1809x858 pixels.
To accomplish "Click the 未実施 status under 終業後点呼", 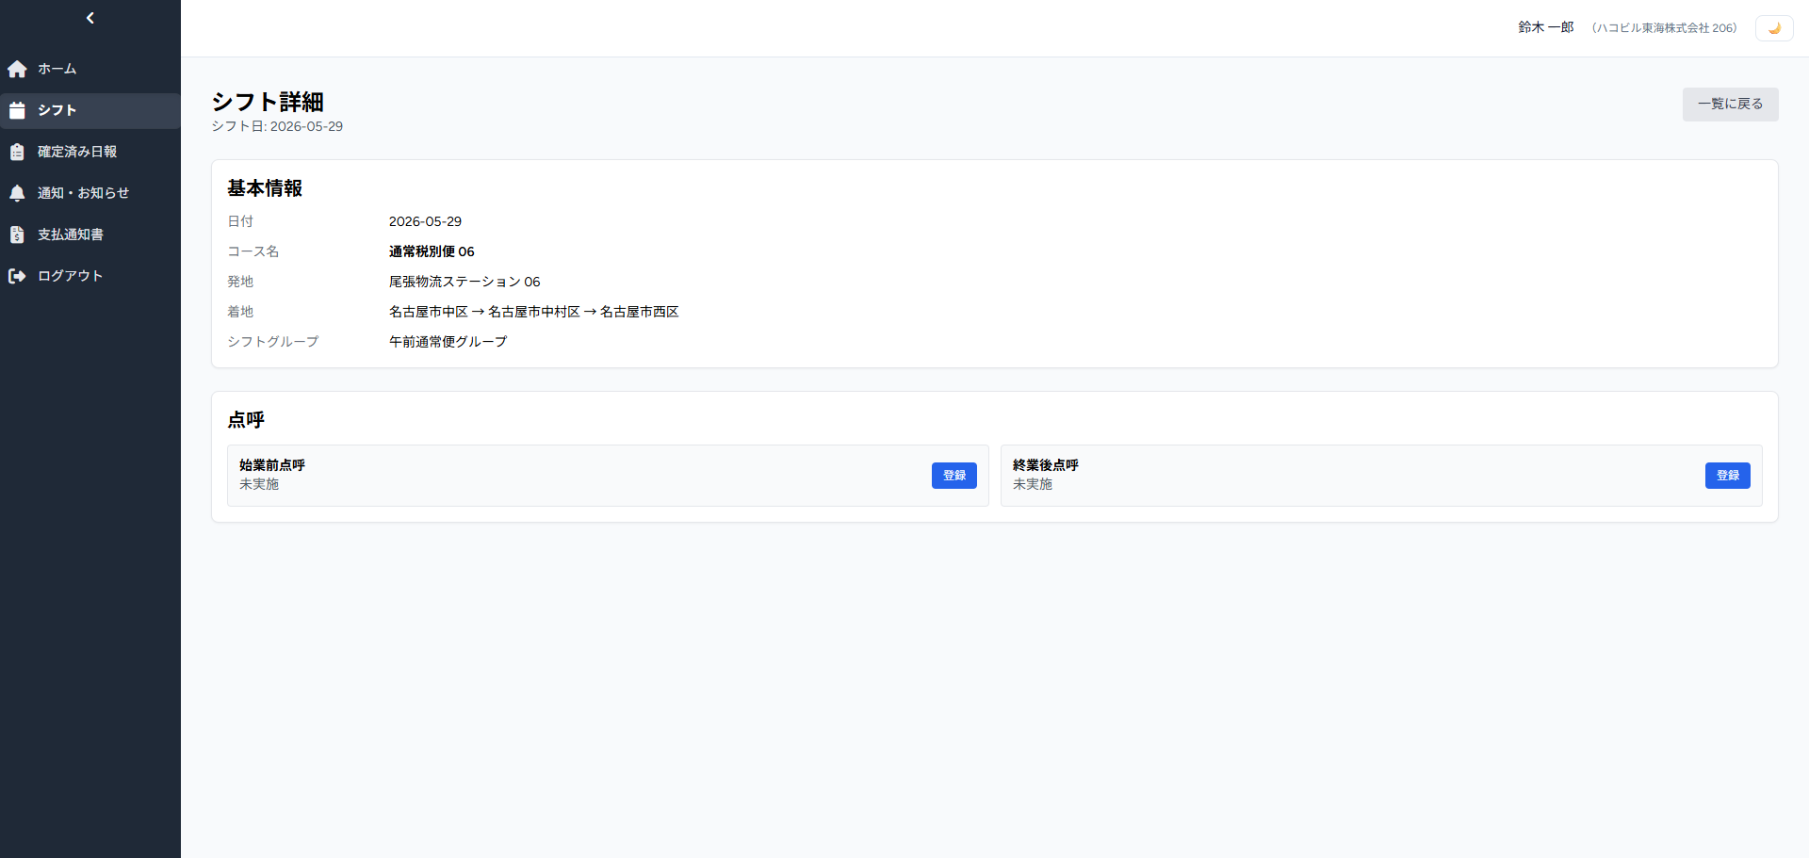I will 1033,484.
